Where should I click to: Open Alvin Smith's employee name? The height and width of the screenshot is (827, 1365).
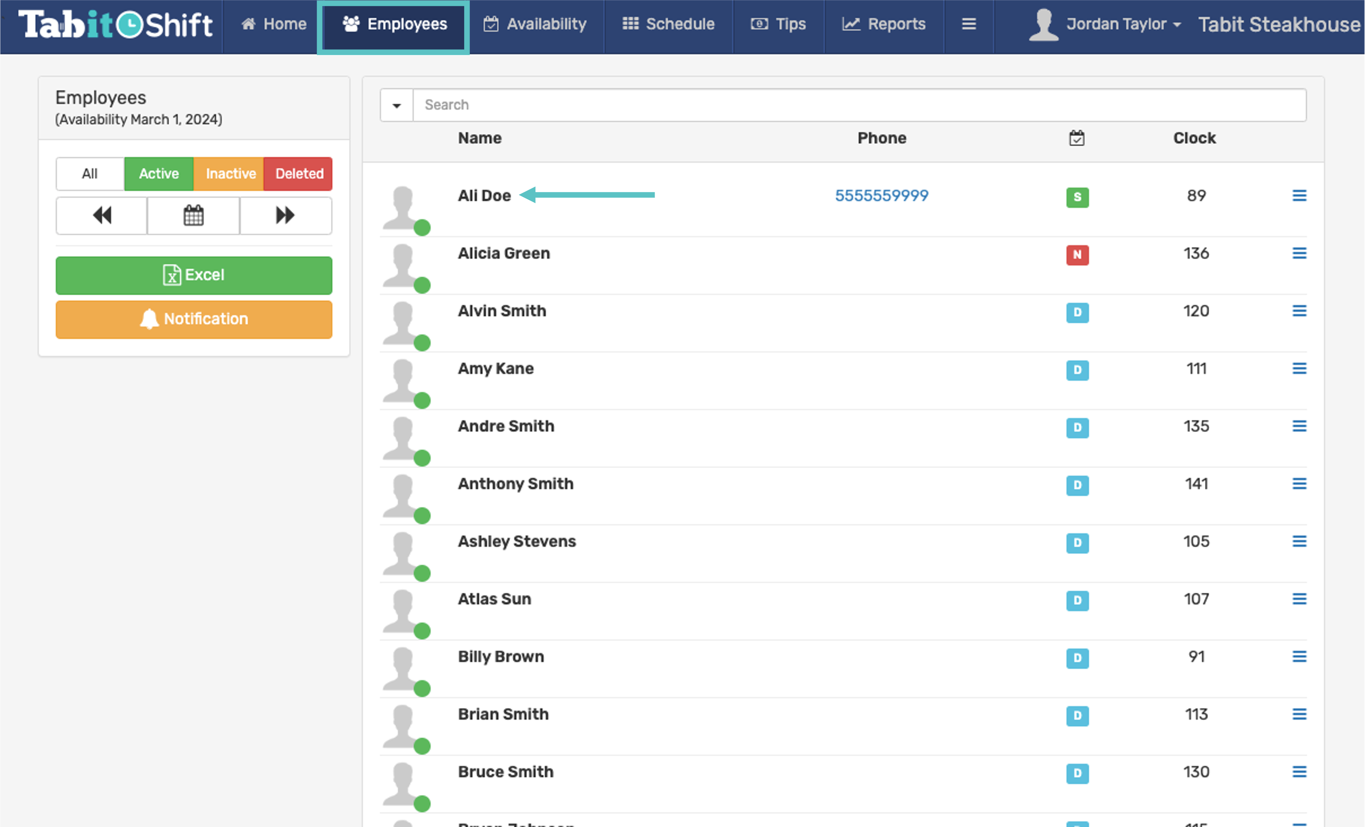pyautogui.click(x=502, y=311)
